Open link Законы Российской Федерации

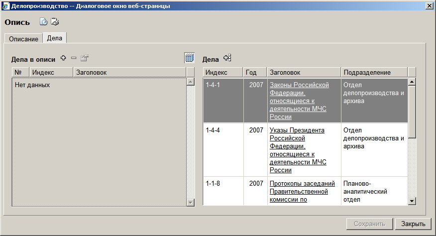point(299,101)
